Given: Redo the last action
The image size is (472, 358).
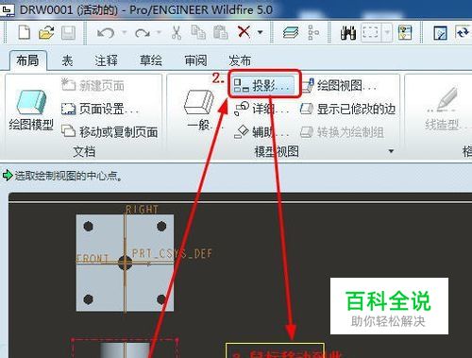Looking at the screenshot, I should point(143,33).
